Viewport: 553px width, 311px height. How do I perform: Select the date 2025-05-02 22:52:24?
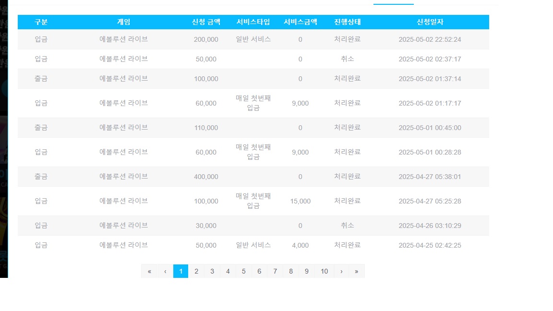430,39
